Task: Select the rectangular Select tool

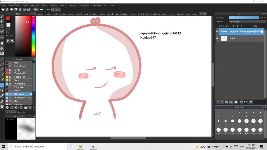Action: 2,59
